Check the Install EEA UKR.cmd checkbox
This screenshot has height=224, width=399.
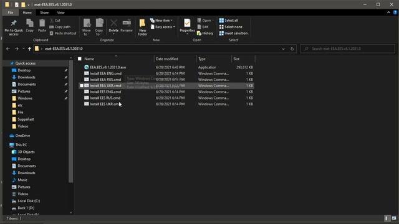click(82, 86)
